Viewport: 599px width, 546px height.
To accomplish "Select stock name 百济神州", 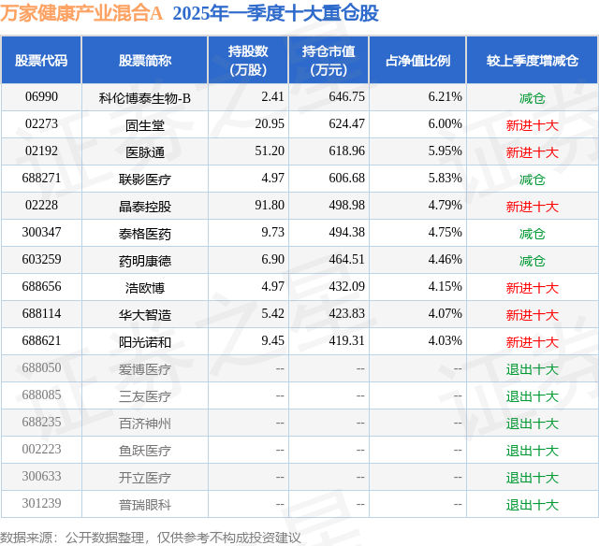I will (145, 424).
